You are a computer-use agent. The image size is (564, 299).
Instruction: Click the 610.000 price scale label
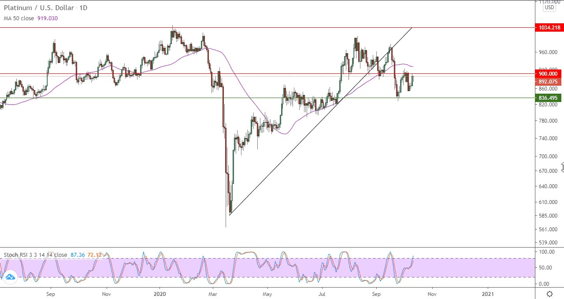(x=548, y=202)
